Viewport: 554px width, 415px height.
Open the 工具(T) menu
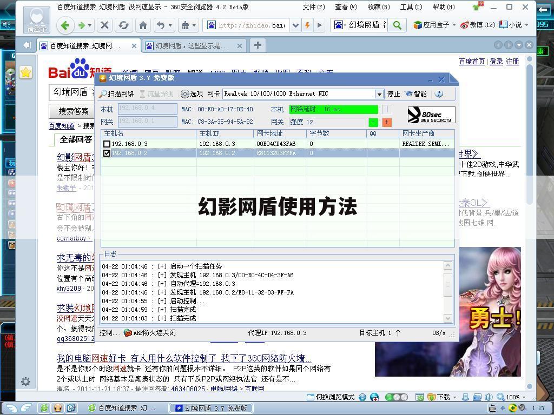411,6
